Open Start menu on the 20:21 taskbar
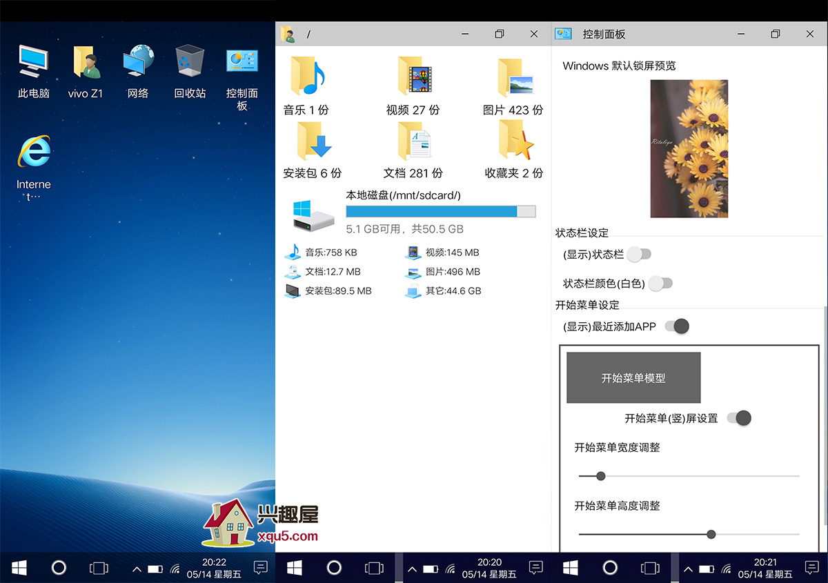 [x=571, y=568]
